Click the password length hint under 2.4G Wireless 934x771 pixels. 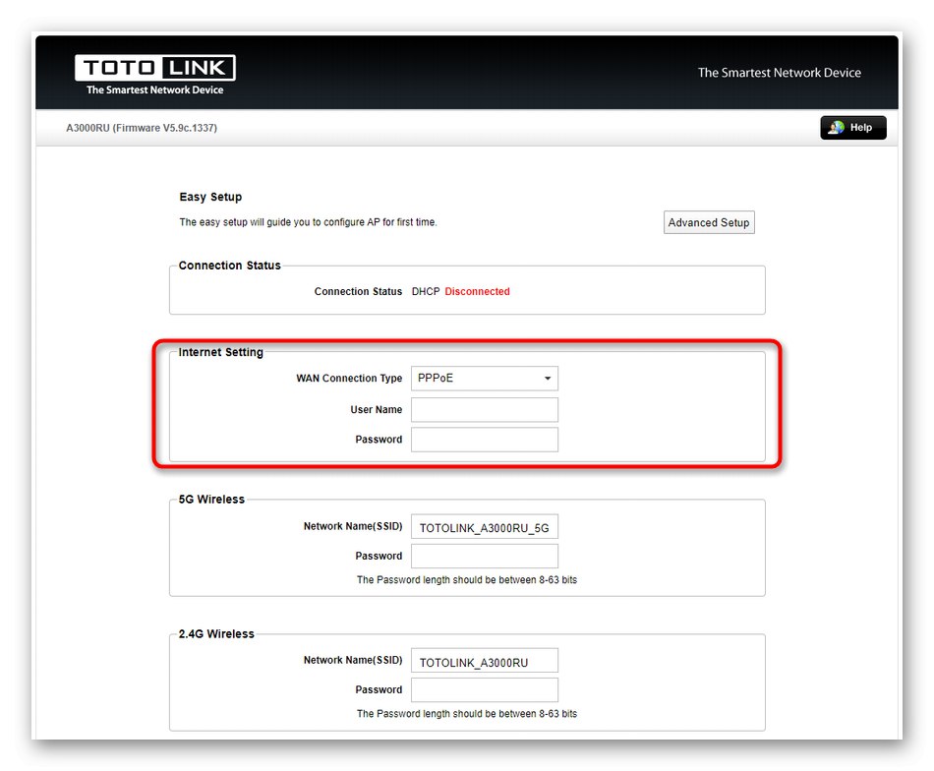coord(466,714)
